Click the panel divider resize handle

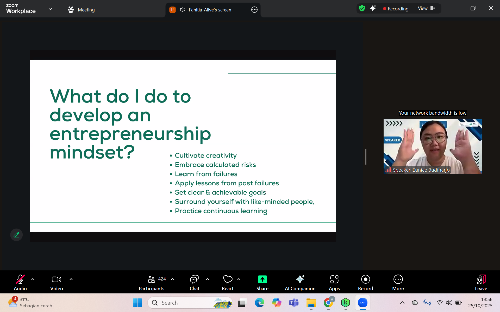pyautogui.click(x=366, y=157)
